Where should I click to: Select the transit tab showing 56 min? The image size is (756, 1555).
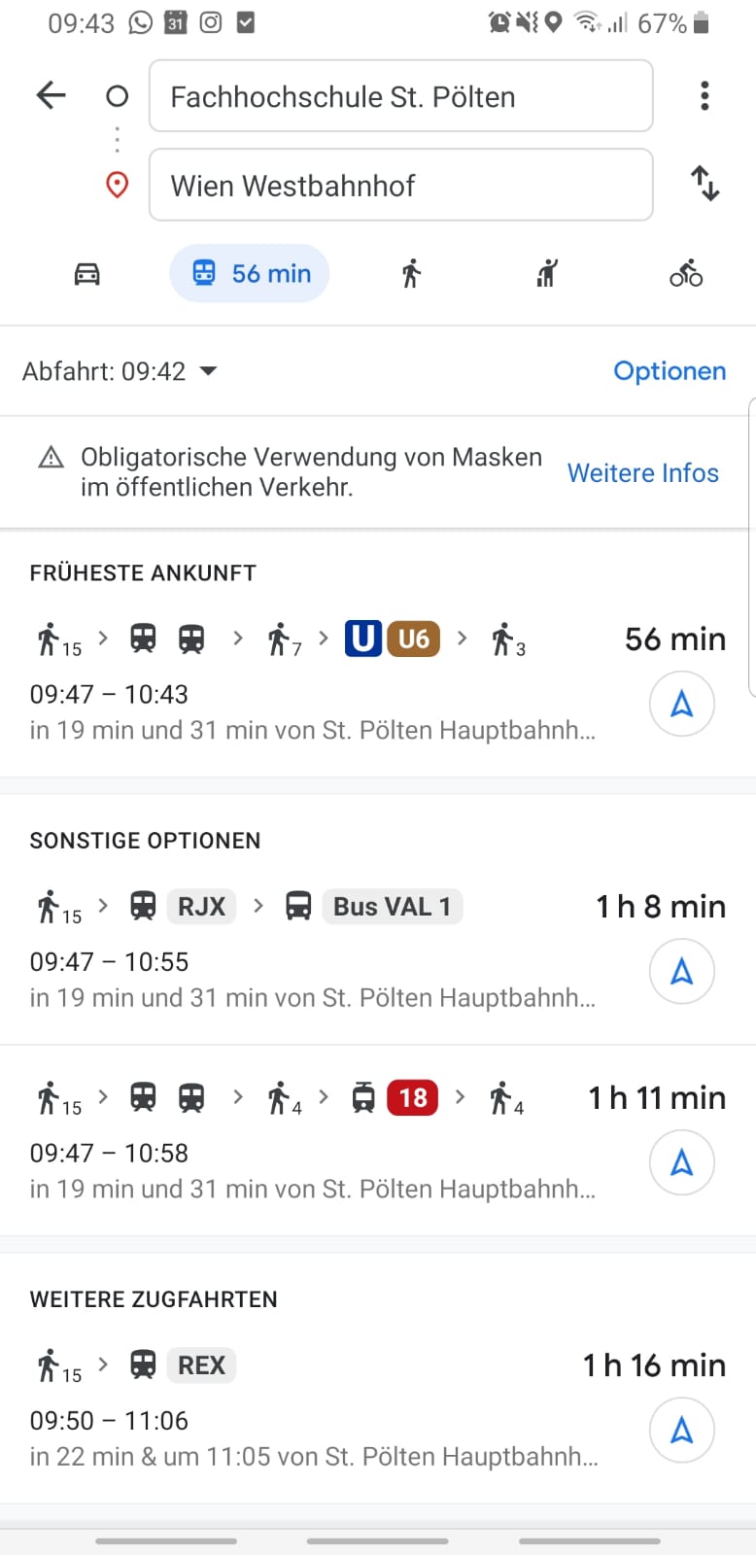[250, 273]
